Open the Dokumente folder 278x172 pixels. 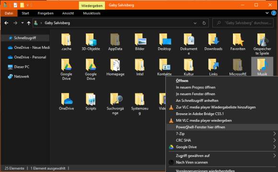[x=189, y=44]
